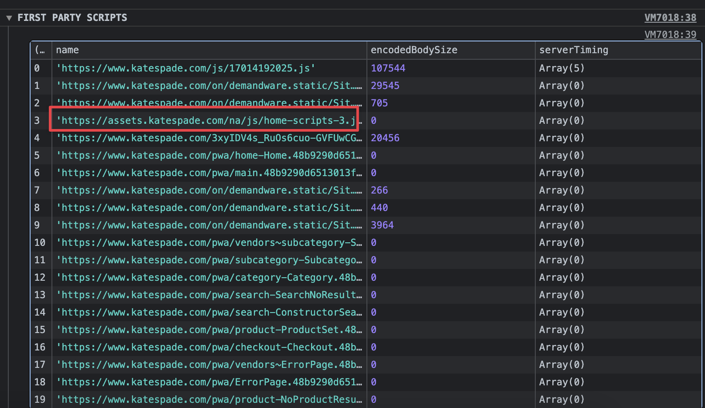Viewport: 705px width, 408px height.
Task: Select the pwa/ErrorPage.48b9290d651 URL
Action: [209, 382]
